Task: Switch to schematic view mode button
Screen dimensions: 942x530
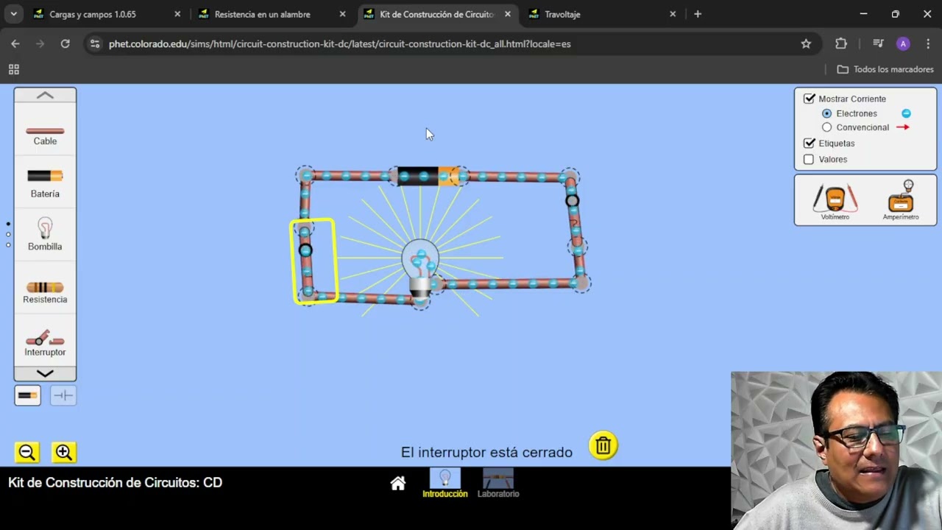Action: click(x=63, y=395)
